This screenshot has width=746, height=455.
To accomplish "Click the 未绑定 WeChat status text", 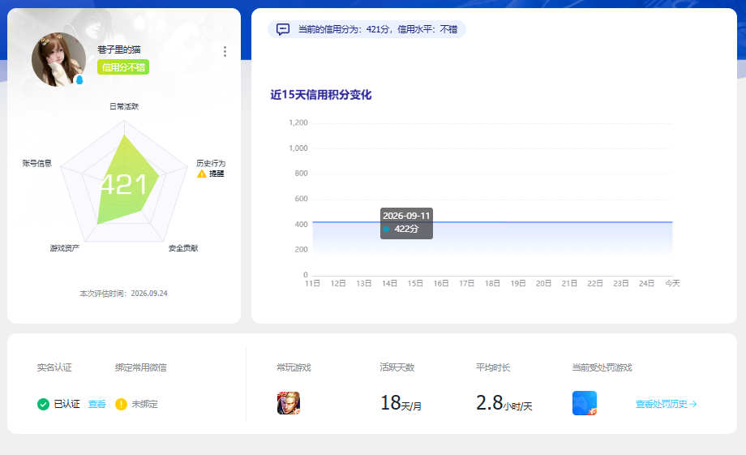I will point(144,404).
